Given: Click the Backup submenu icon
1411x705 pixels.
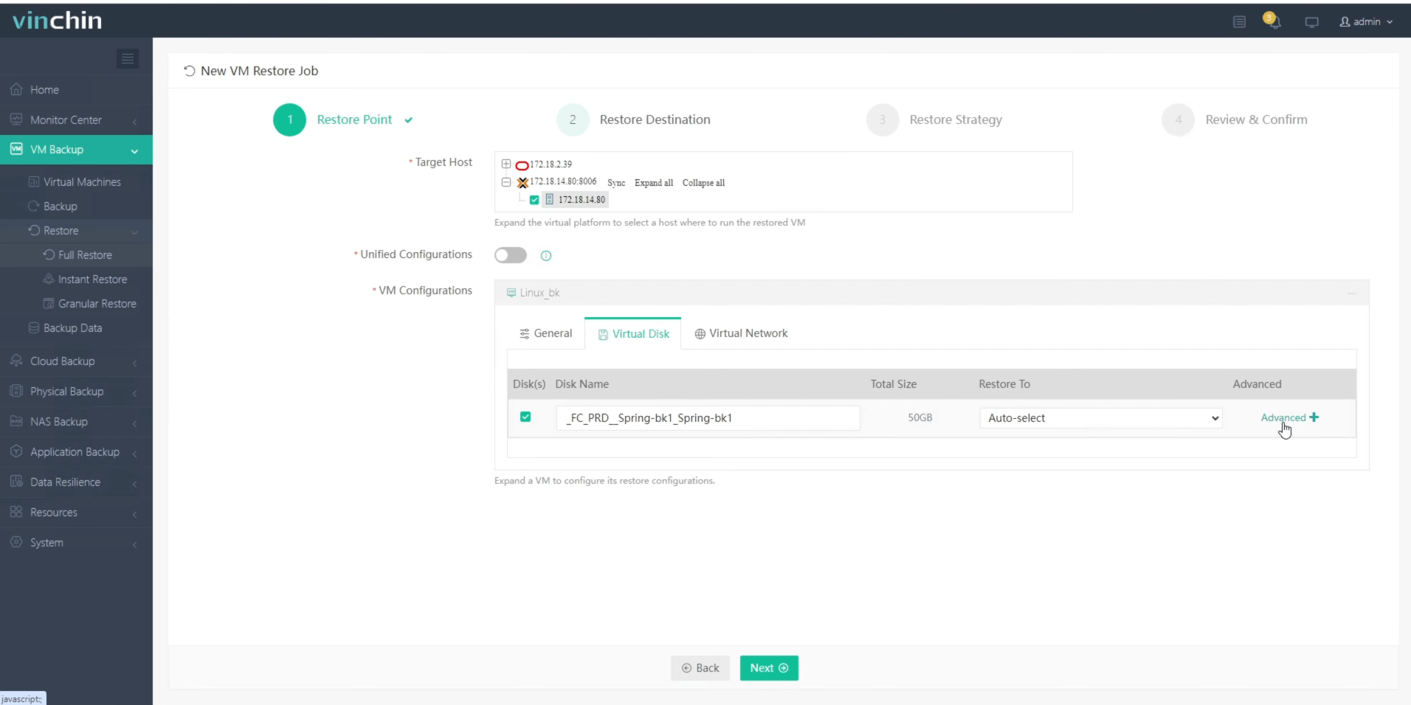Looking at the screenshot, I should coord(34,206).
